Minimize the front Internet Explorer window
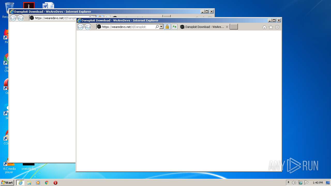The image size is (331, 186). click(270, 20)
